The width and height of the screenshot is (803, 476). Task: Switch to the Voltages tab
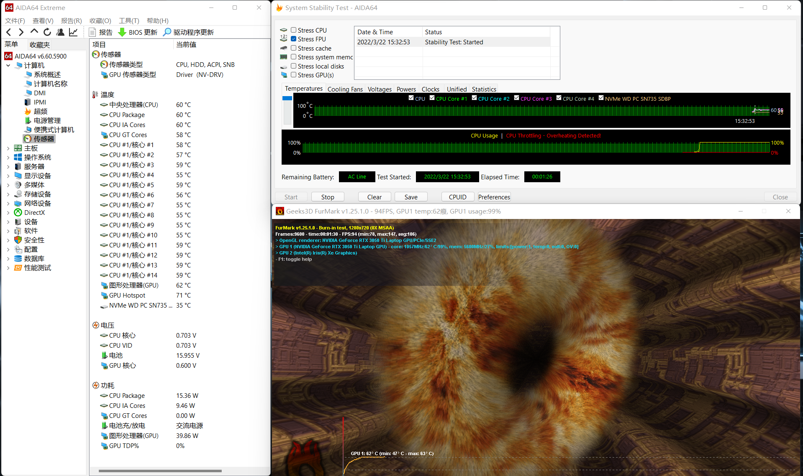point(380,89)
